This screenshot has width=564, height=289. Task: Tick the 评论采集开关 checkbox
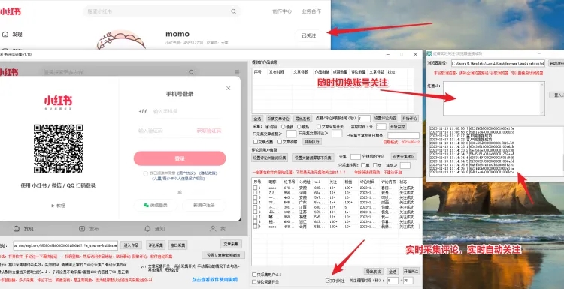254,282
